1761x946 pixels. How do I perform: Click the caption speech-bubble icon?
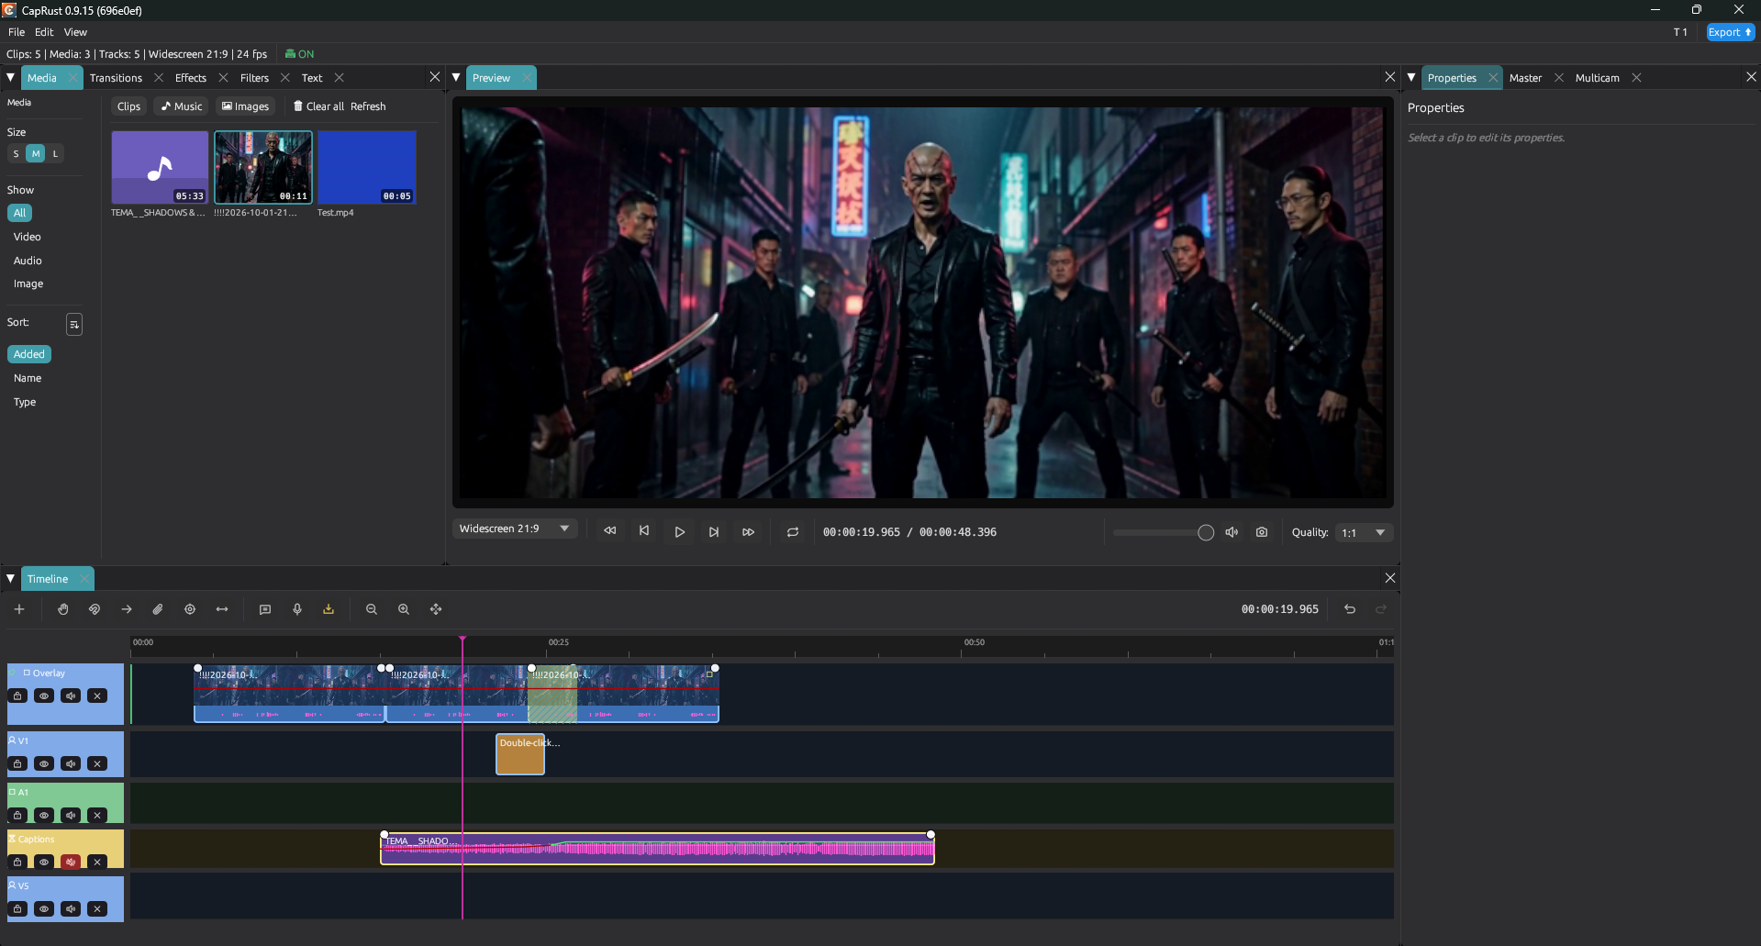tap(265, 609)
